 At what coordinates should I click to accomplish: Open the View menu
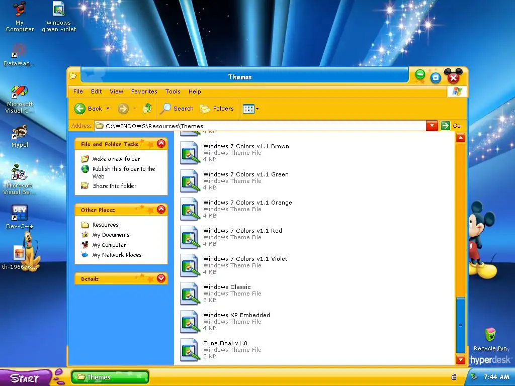[116, 91]
